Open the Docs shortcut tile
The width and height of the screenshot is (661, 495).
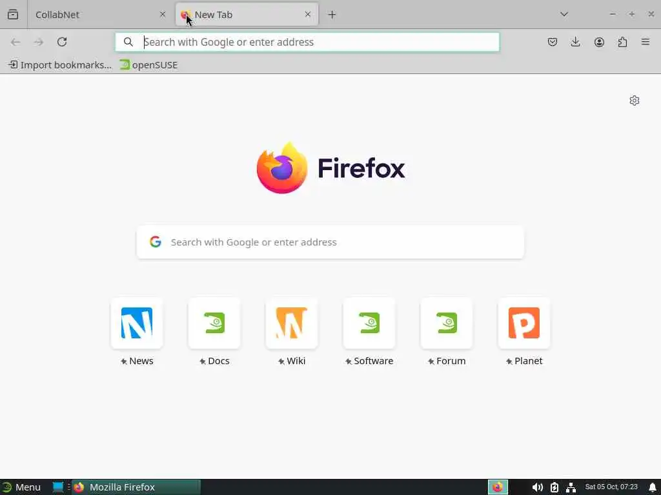(214, 324)
